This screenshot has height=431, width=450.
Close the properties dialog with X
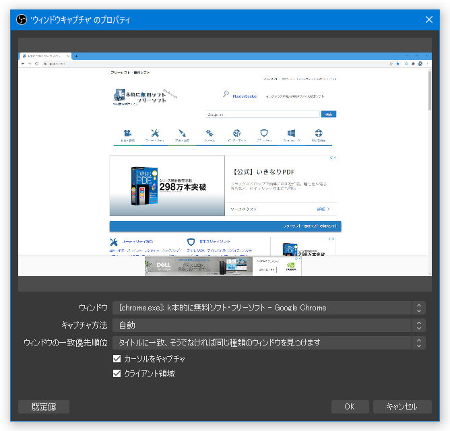point(429,20)
